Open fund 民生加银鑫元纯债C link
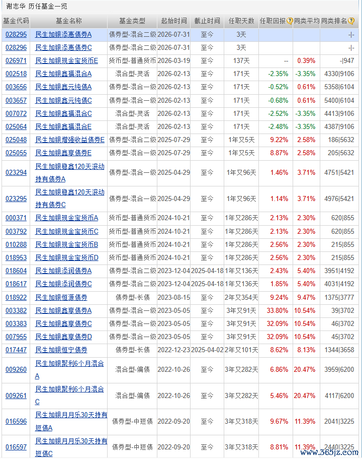The width and height of the screenshot is (362, 460). click(63, 101)
